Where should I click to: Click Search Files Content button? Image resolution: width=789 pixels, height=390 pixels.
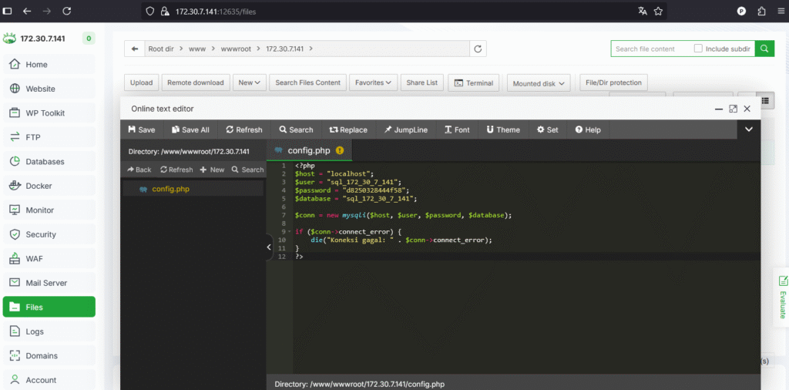(308, 82)
